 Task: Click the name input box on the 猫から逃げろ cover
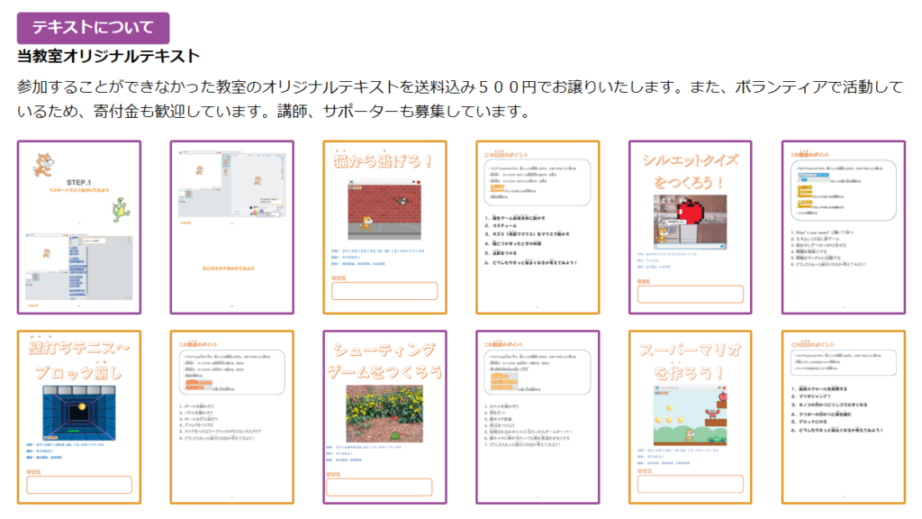[385, 290]
